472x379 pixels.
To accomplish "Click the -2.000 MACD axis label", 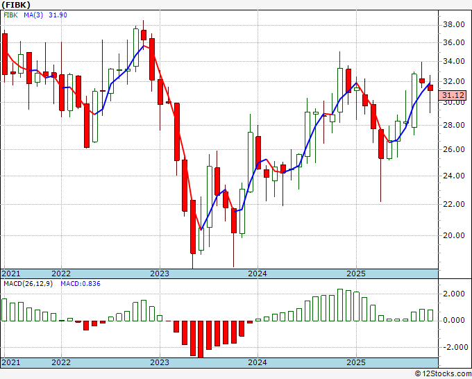I will pos(454,347).
